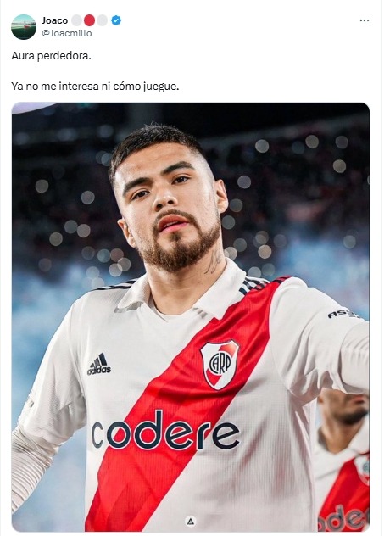Click the neck tattoo in the photo
This screenshot has height=536, width=390.
click(x=214, y=260)
